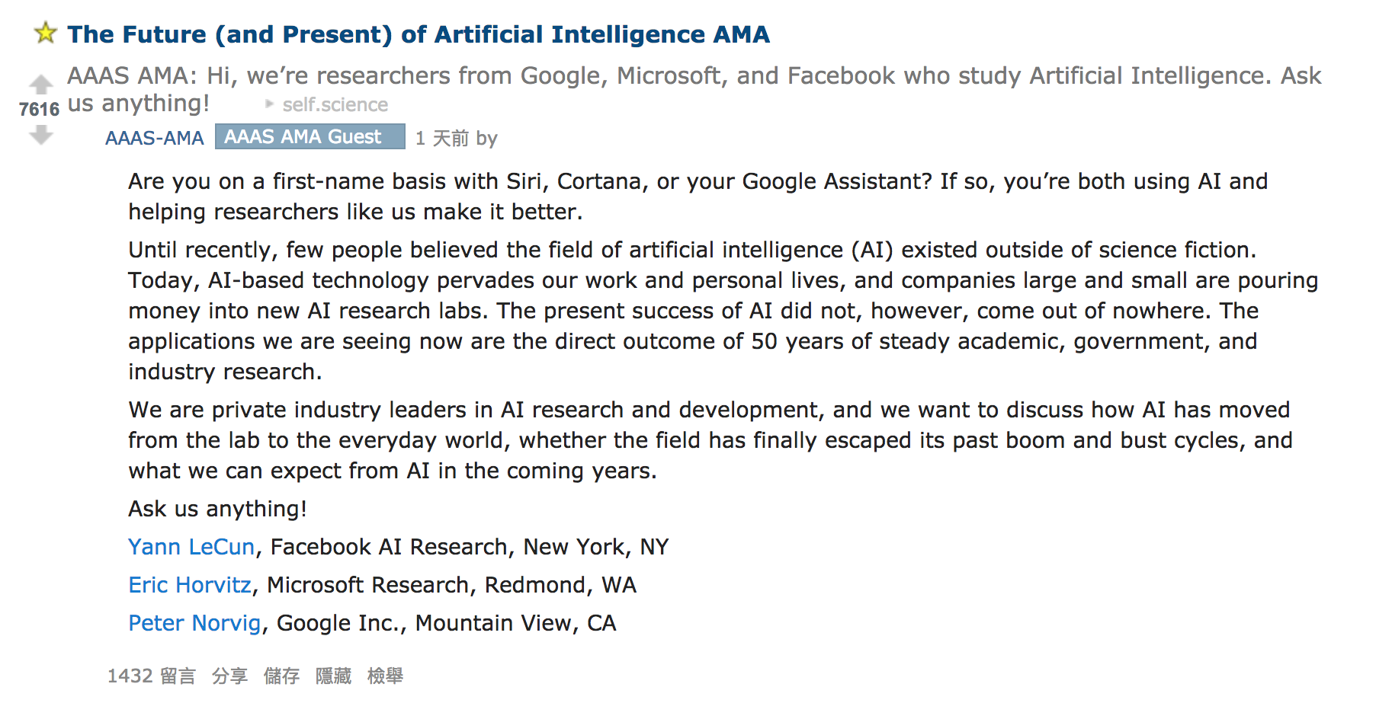
Task: Click the 分享 share button
Action: click(x=229, y=676)
